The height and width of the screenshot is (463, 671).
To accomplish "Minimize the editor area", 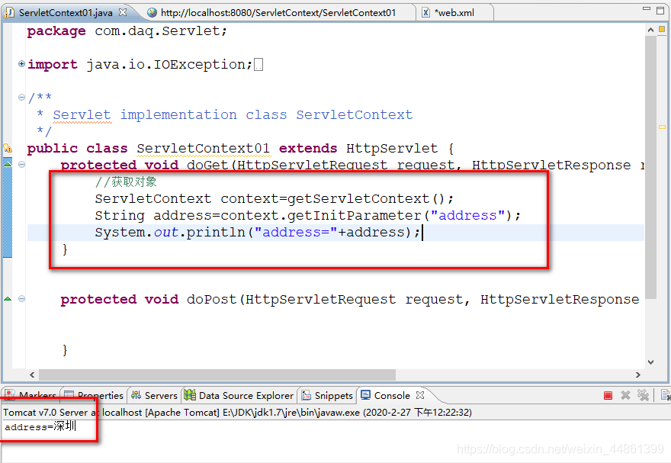I will click(646, 9).
